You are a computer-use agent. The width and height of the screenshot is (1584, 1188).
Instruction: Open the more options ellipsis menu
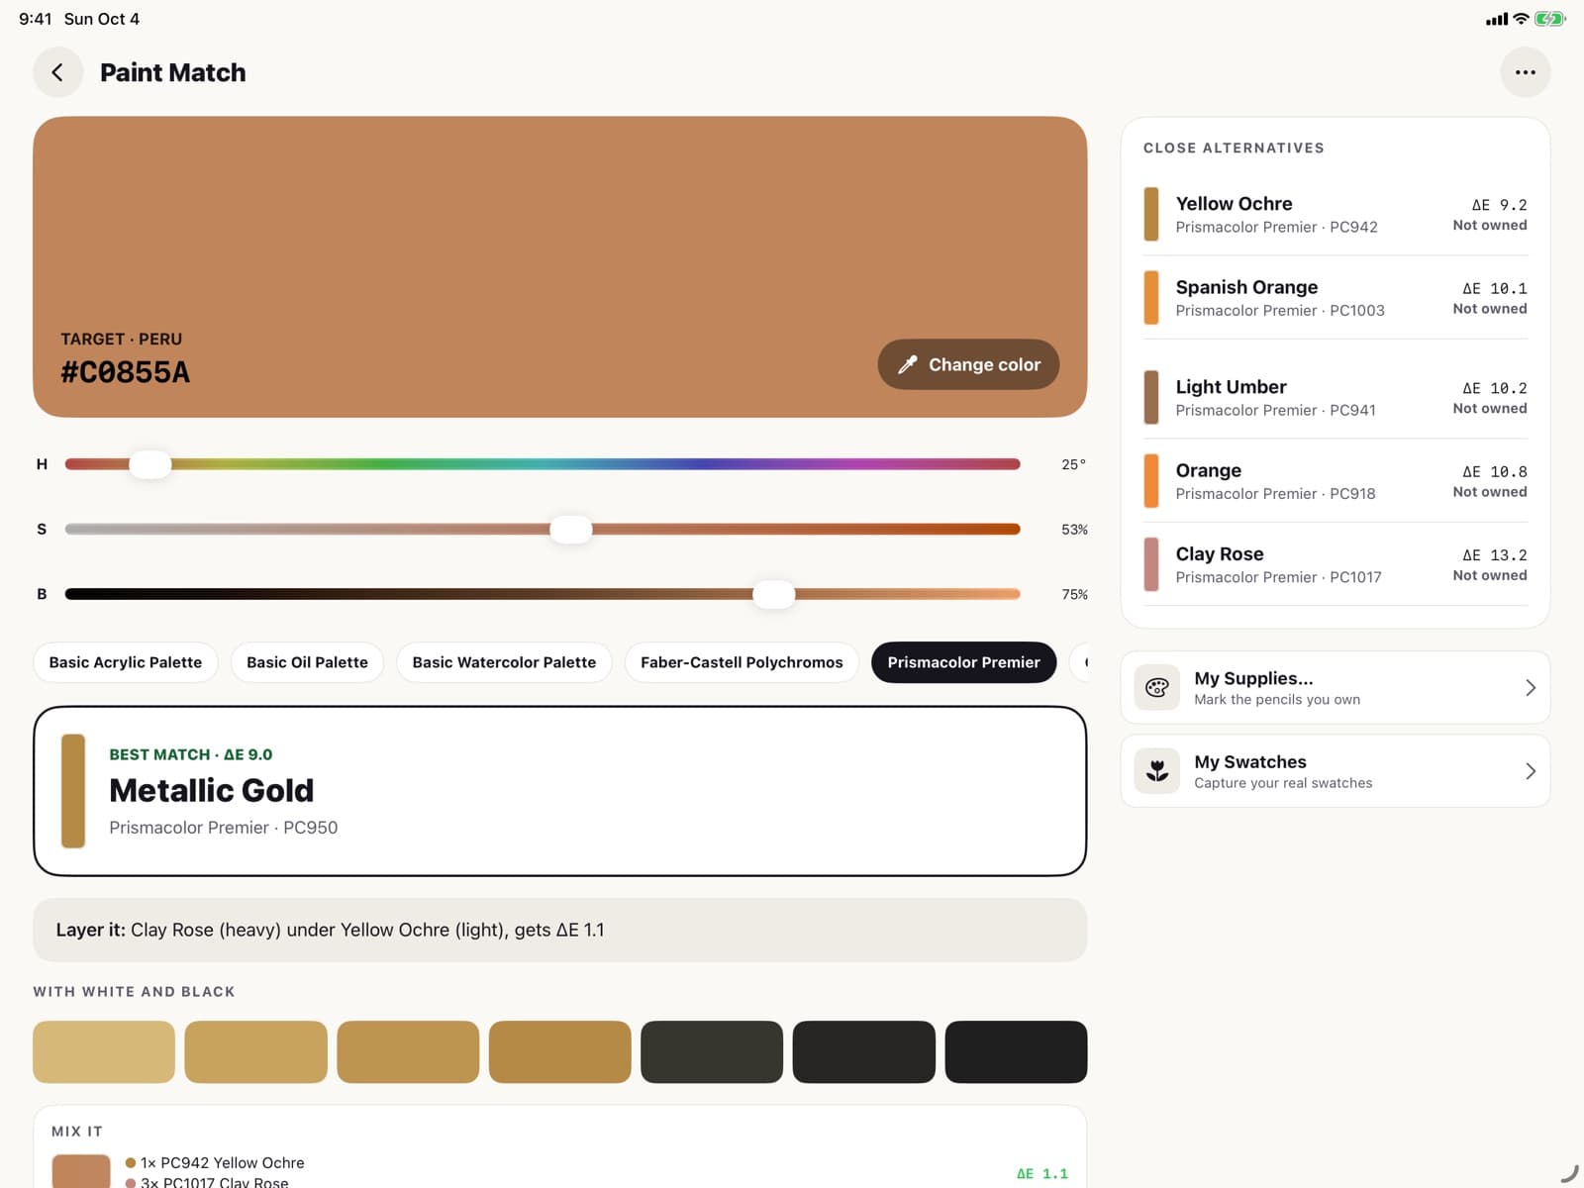click(x=1525, y=72)
